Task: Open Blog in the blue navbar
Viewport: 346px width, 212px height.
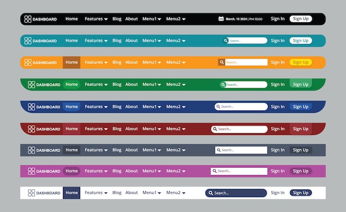Action: pos(117,107)
